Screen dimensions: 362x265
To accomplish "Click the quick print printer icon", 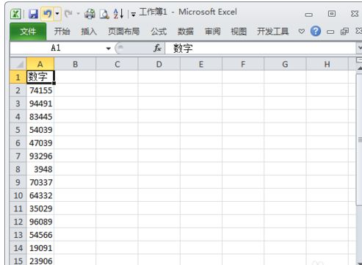I will (90, 14).
